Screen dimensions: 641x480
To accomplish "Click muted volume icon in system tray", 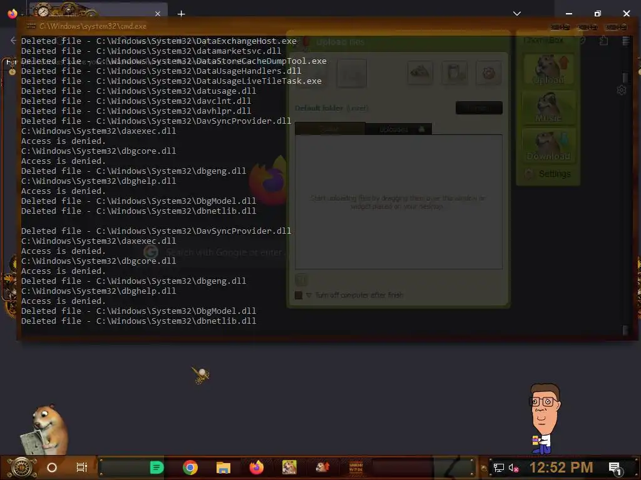I will 513,467.
